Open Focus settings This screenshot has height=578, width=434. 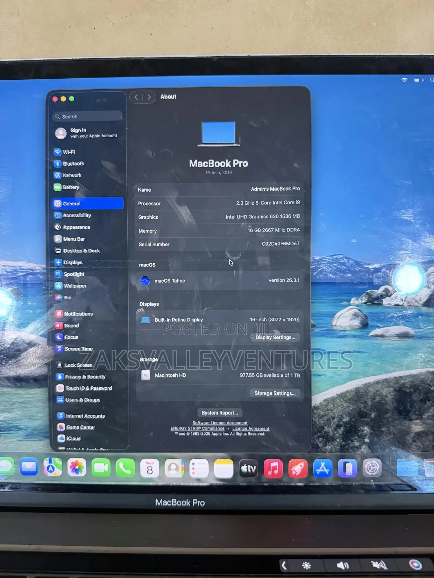(x=67, y=337)
